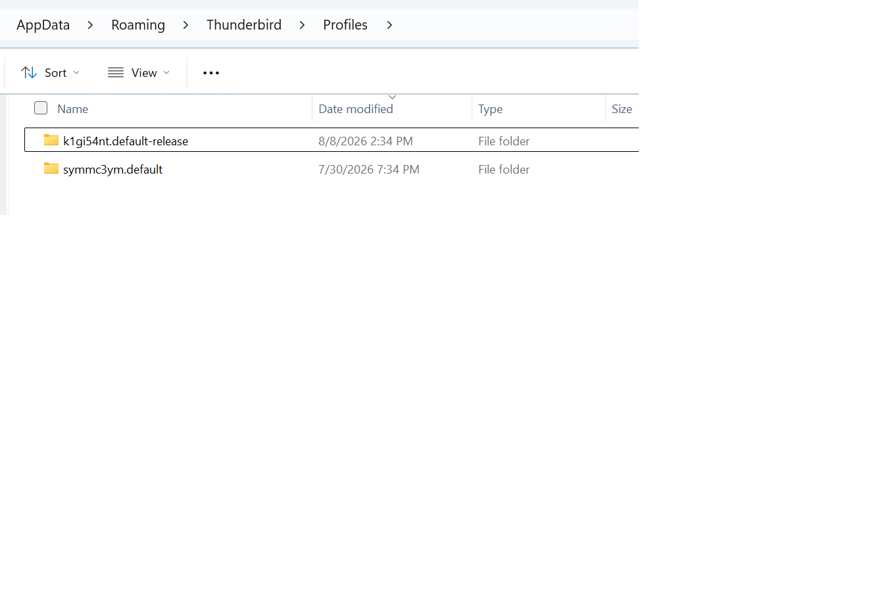Open the View layout menu
The height and width of the screenshot is (593, 890).
point(139,73)
